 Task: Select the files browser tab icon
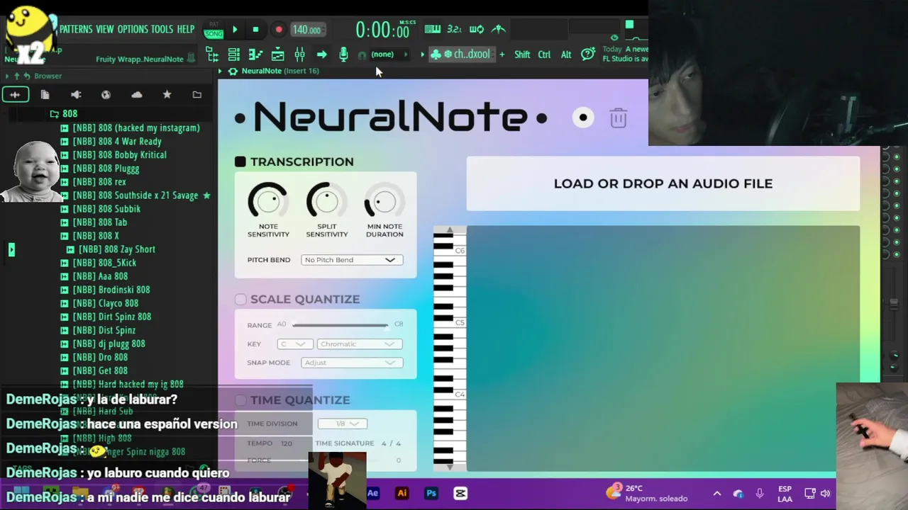pyautogui.click(x=45, y=95)
